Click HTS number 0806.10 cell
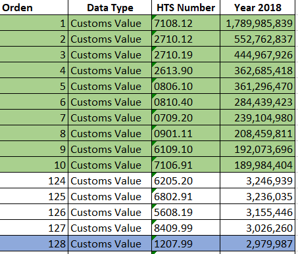This screenshot has height=254, width=298. coord(186,86)
